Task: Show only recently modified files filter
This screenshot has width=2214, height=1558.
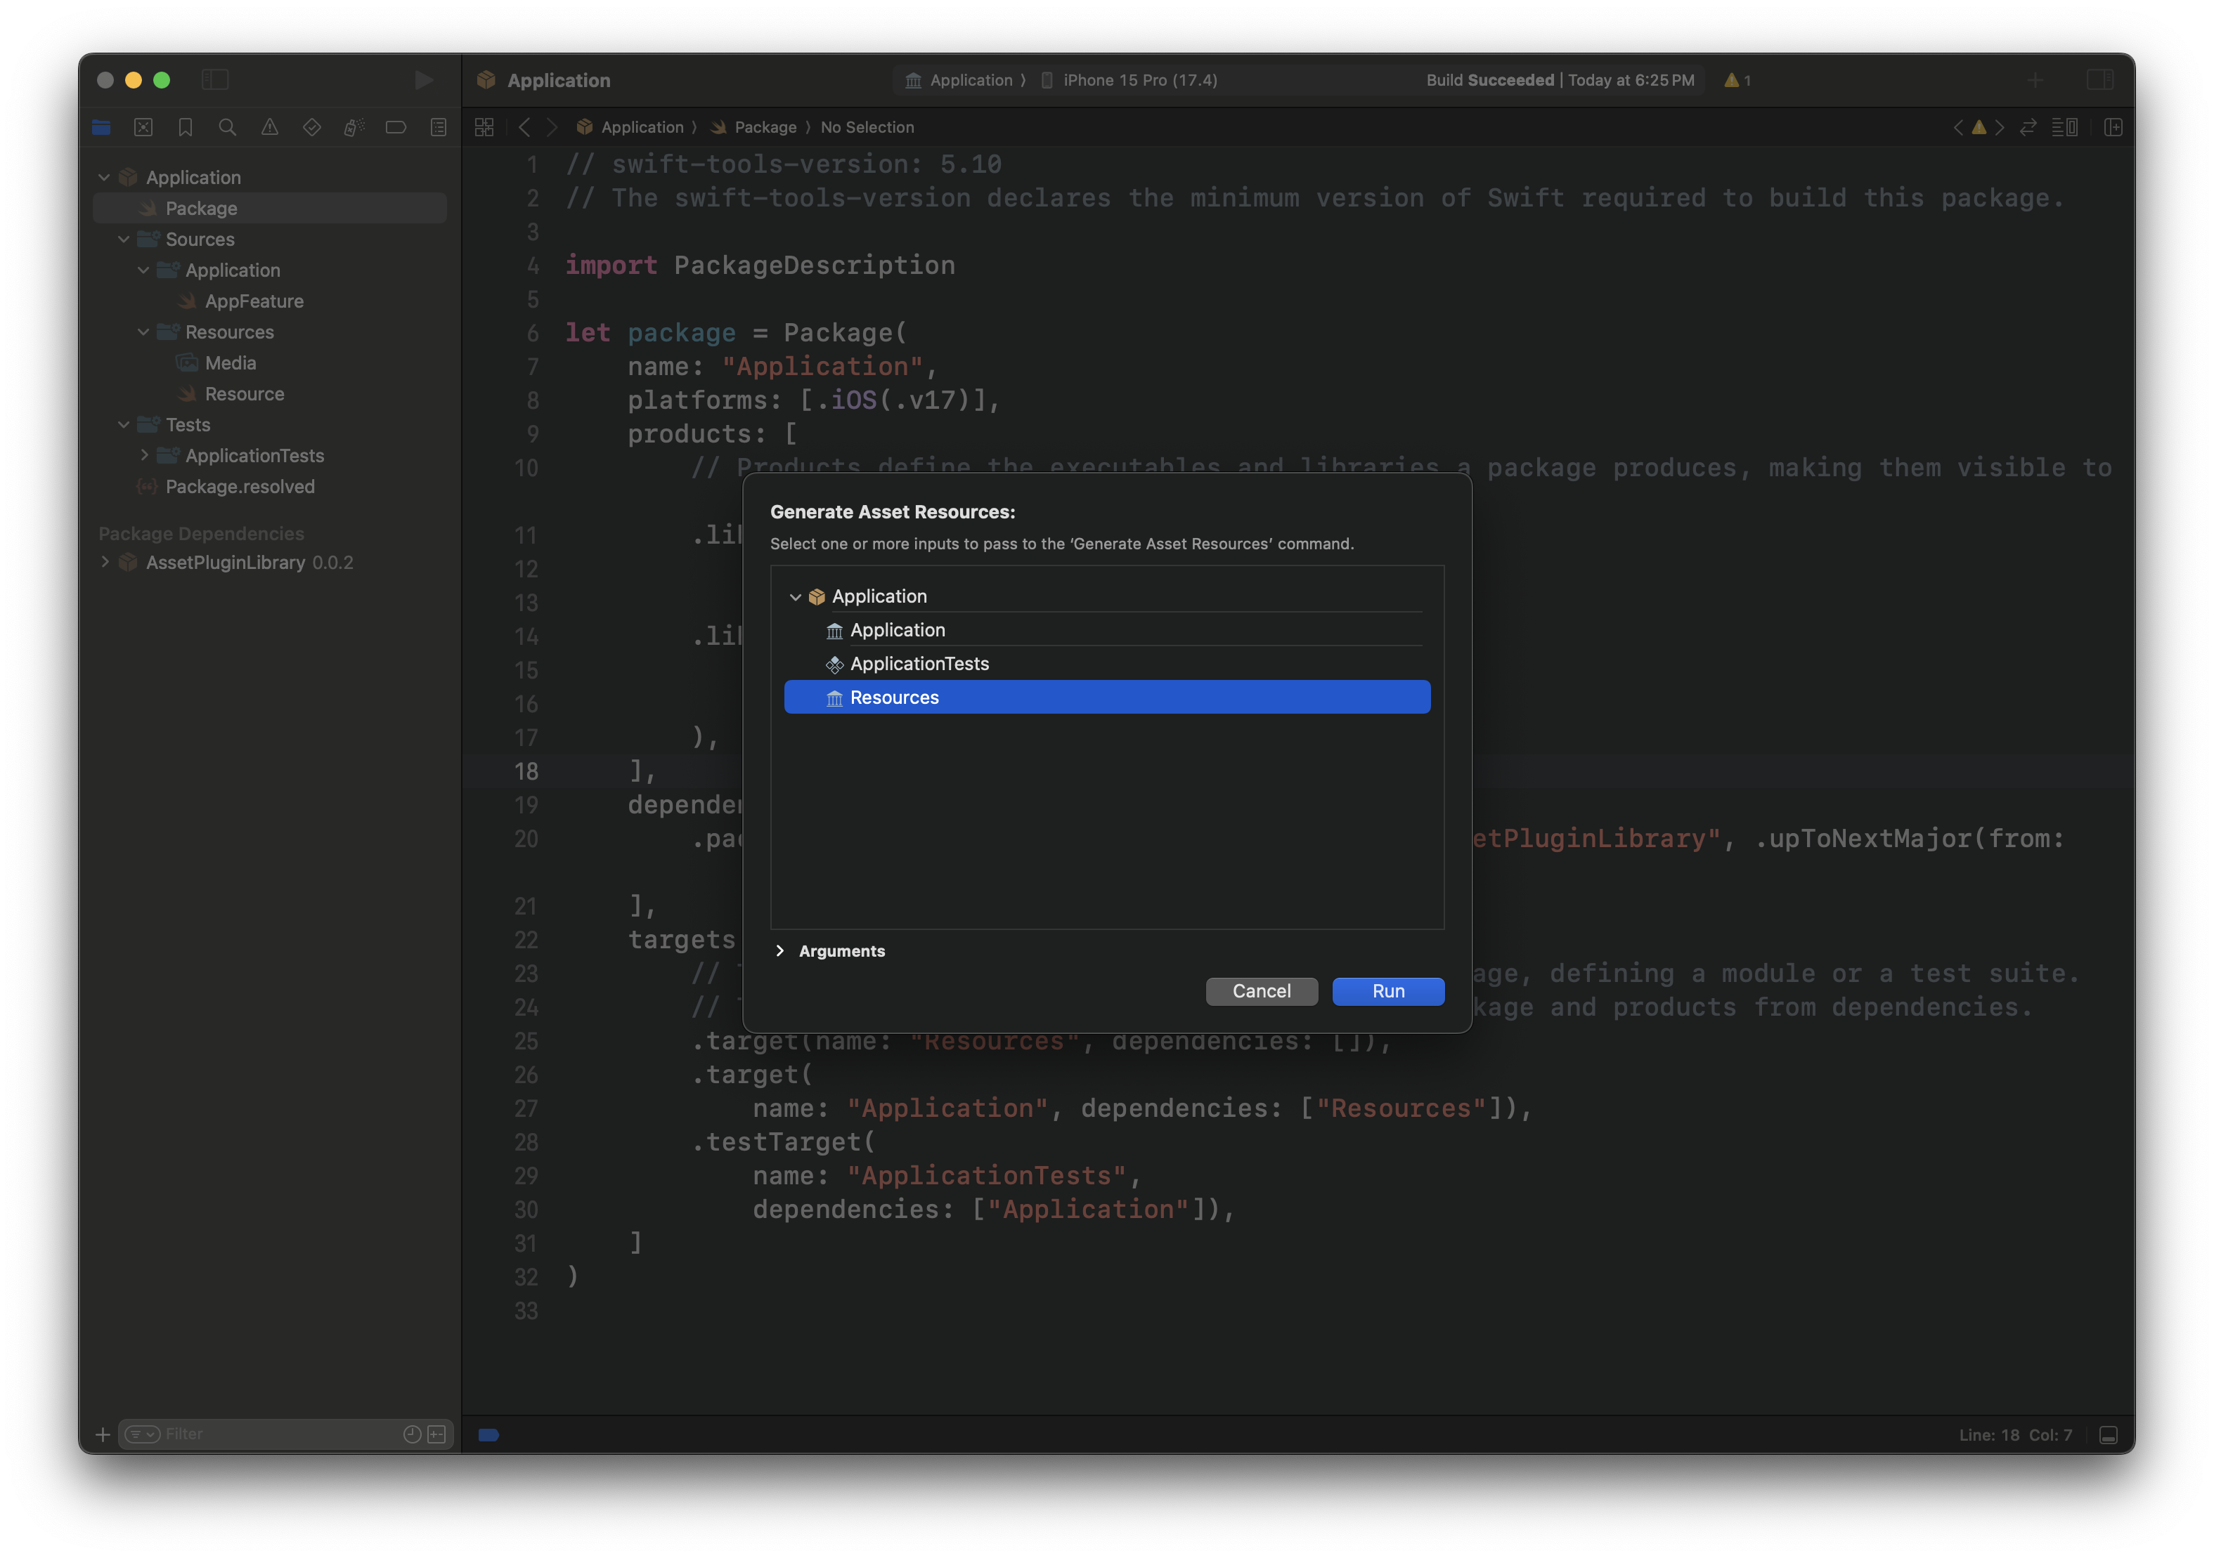Action: [412, 1434]
